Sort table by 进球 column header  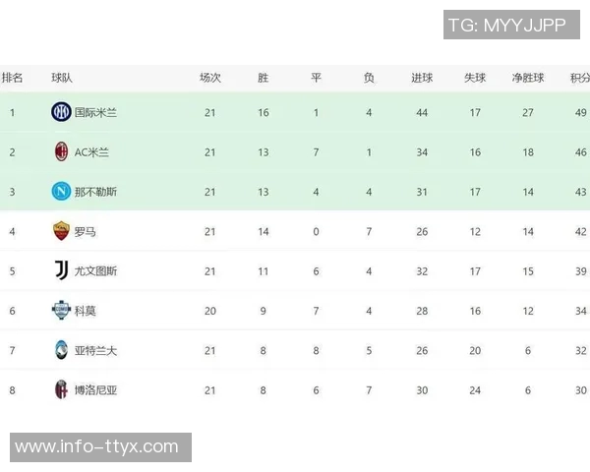pyautogui.click(x=422, y=78)
